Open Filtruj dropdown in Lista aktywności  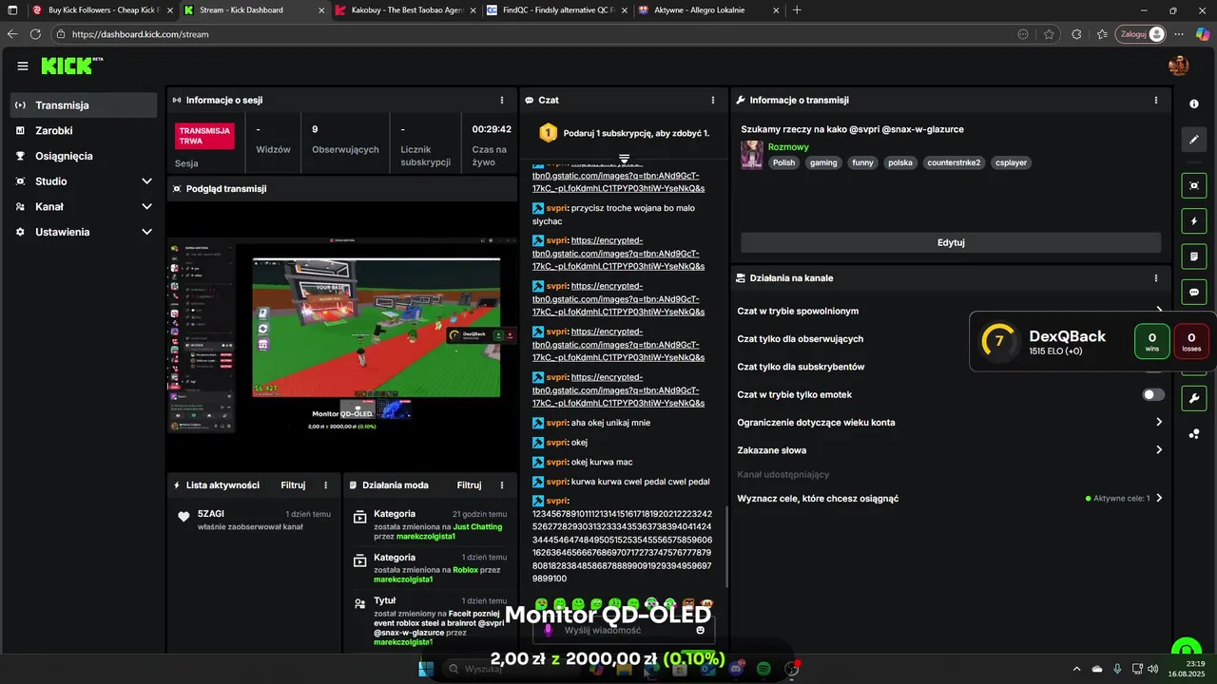(293, 484)
